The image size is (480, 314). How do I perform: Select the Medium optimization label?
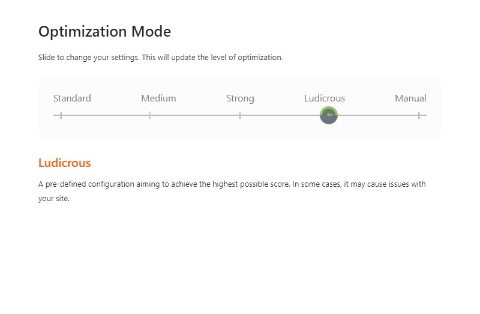coord(158,98)
